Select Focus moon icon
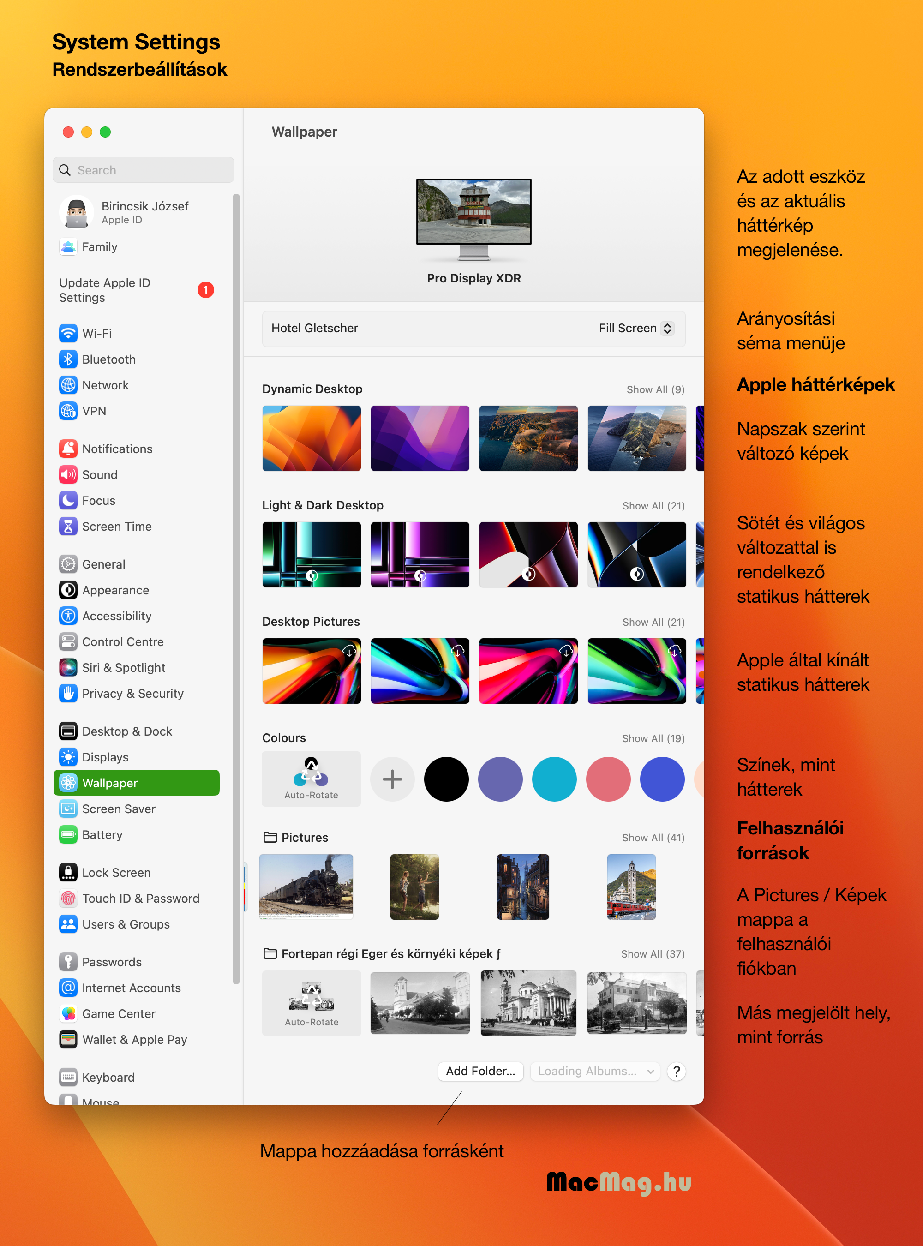The image size is (923, 1246). pyautogui.click(x=68, y=500)
